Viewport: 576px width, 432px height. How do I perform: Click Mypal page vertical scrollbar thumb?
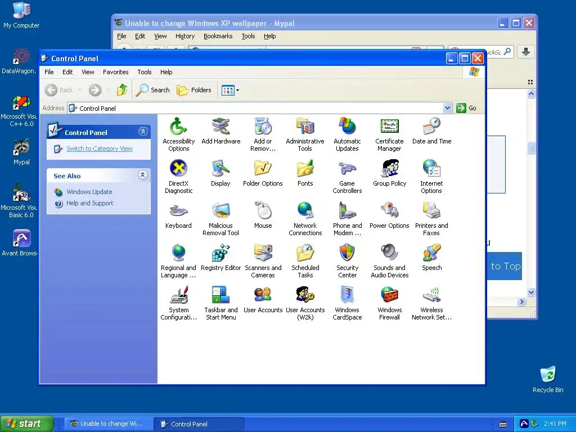pyautogui.click(x=531, y=148)
